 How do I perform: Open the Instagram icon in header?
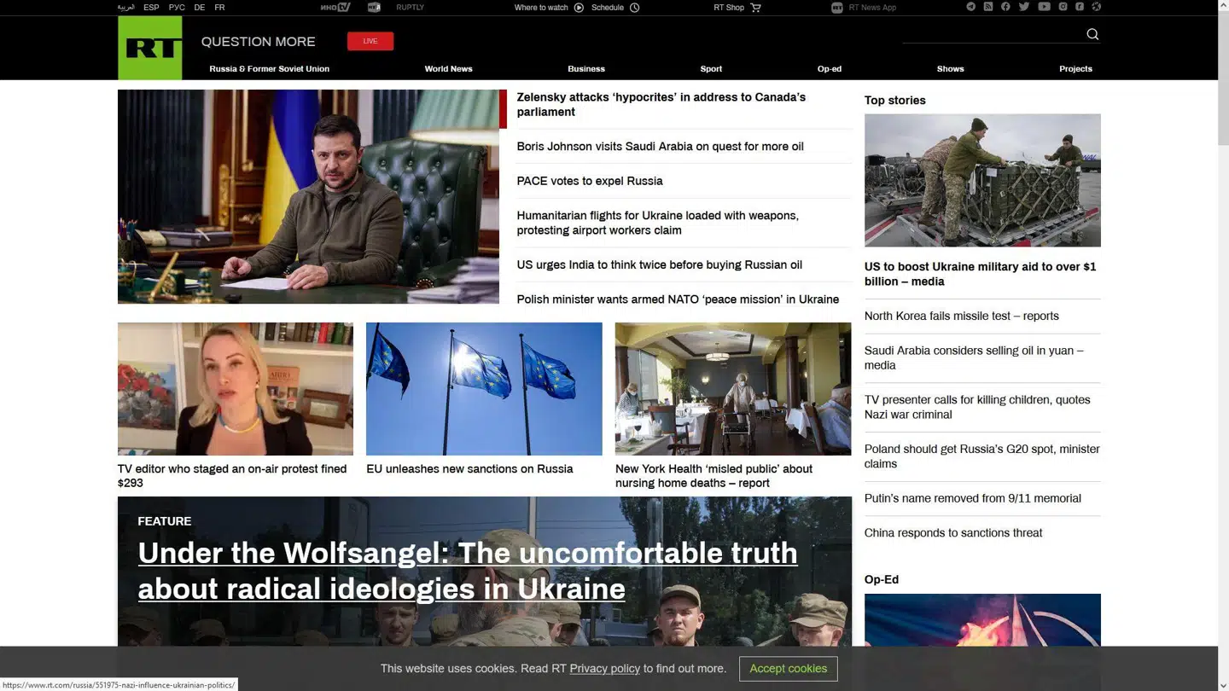coord(1063,7)
